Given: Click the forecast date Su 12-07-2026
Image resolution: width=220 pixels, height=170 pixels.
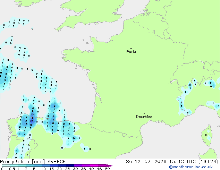Looking at the screenshot, I should pyautogui.click(x=146, y=162).
